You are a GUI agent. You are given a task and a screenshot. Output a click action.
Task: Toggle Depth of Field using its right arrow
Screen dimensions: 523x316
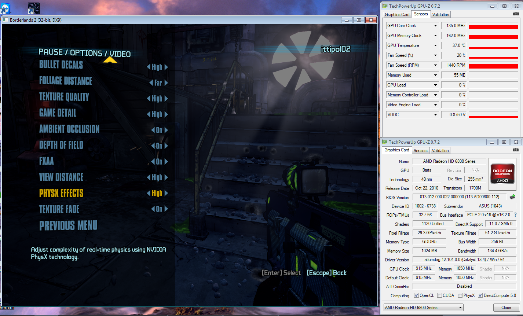tap(166, 146)
